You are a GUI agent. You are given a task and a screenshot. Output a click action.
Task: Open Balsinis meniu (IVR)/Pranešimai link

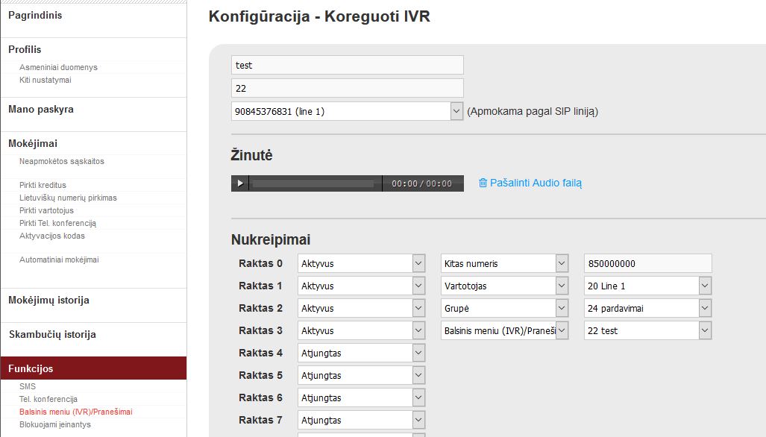tap(76, 412)
